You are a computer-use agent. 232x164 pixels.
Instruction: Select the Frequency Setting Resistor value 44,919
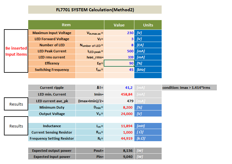click(119, 138)
